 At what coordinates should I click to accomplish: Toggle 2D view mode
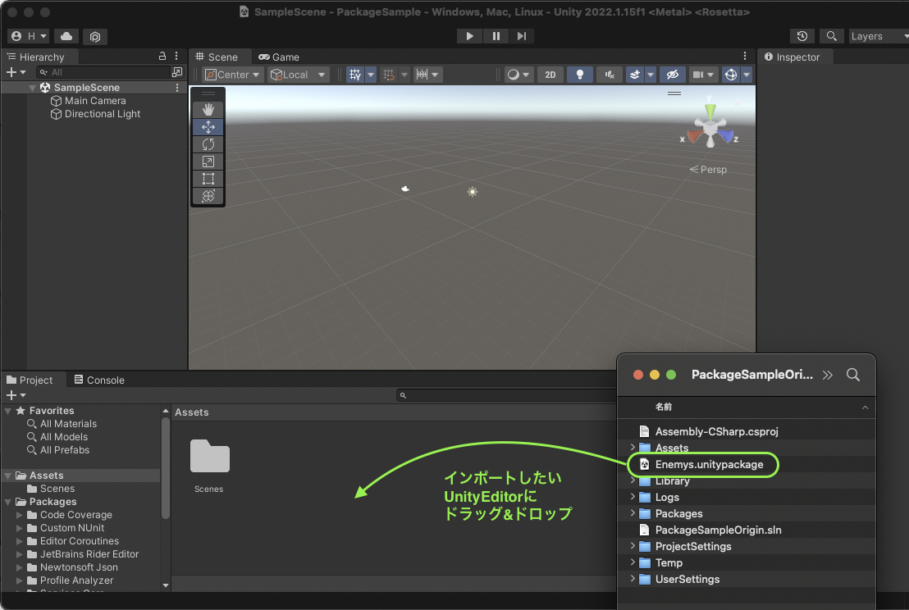point(550,75)
